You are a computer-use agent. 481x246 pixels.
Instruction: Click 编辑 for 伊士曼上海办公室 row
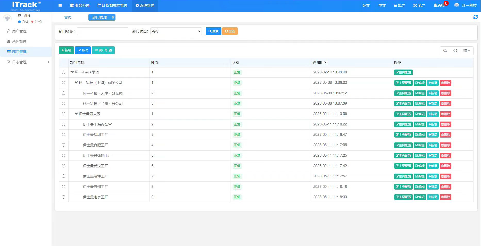pos(420,124)
